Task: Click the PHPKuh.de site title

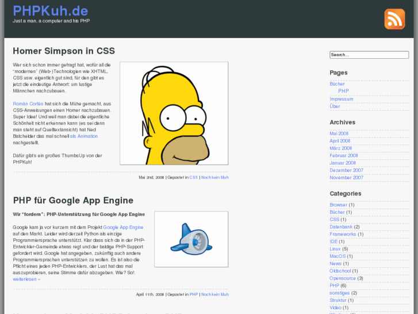Action: (x=51, y=11)
